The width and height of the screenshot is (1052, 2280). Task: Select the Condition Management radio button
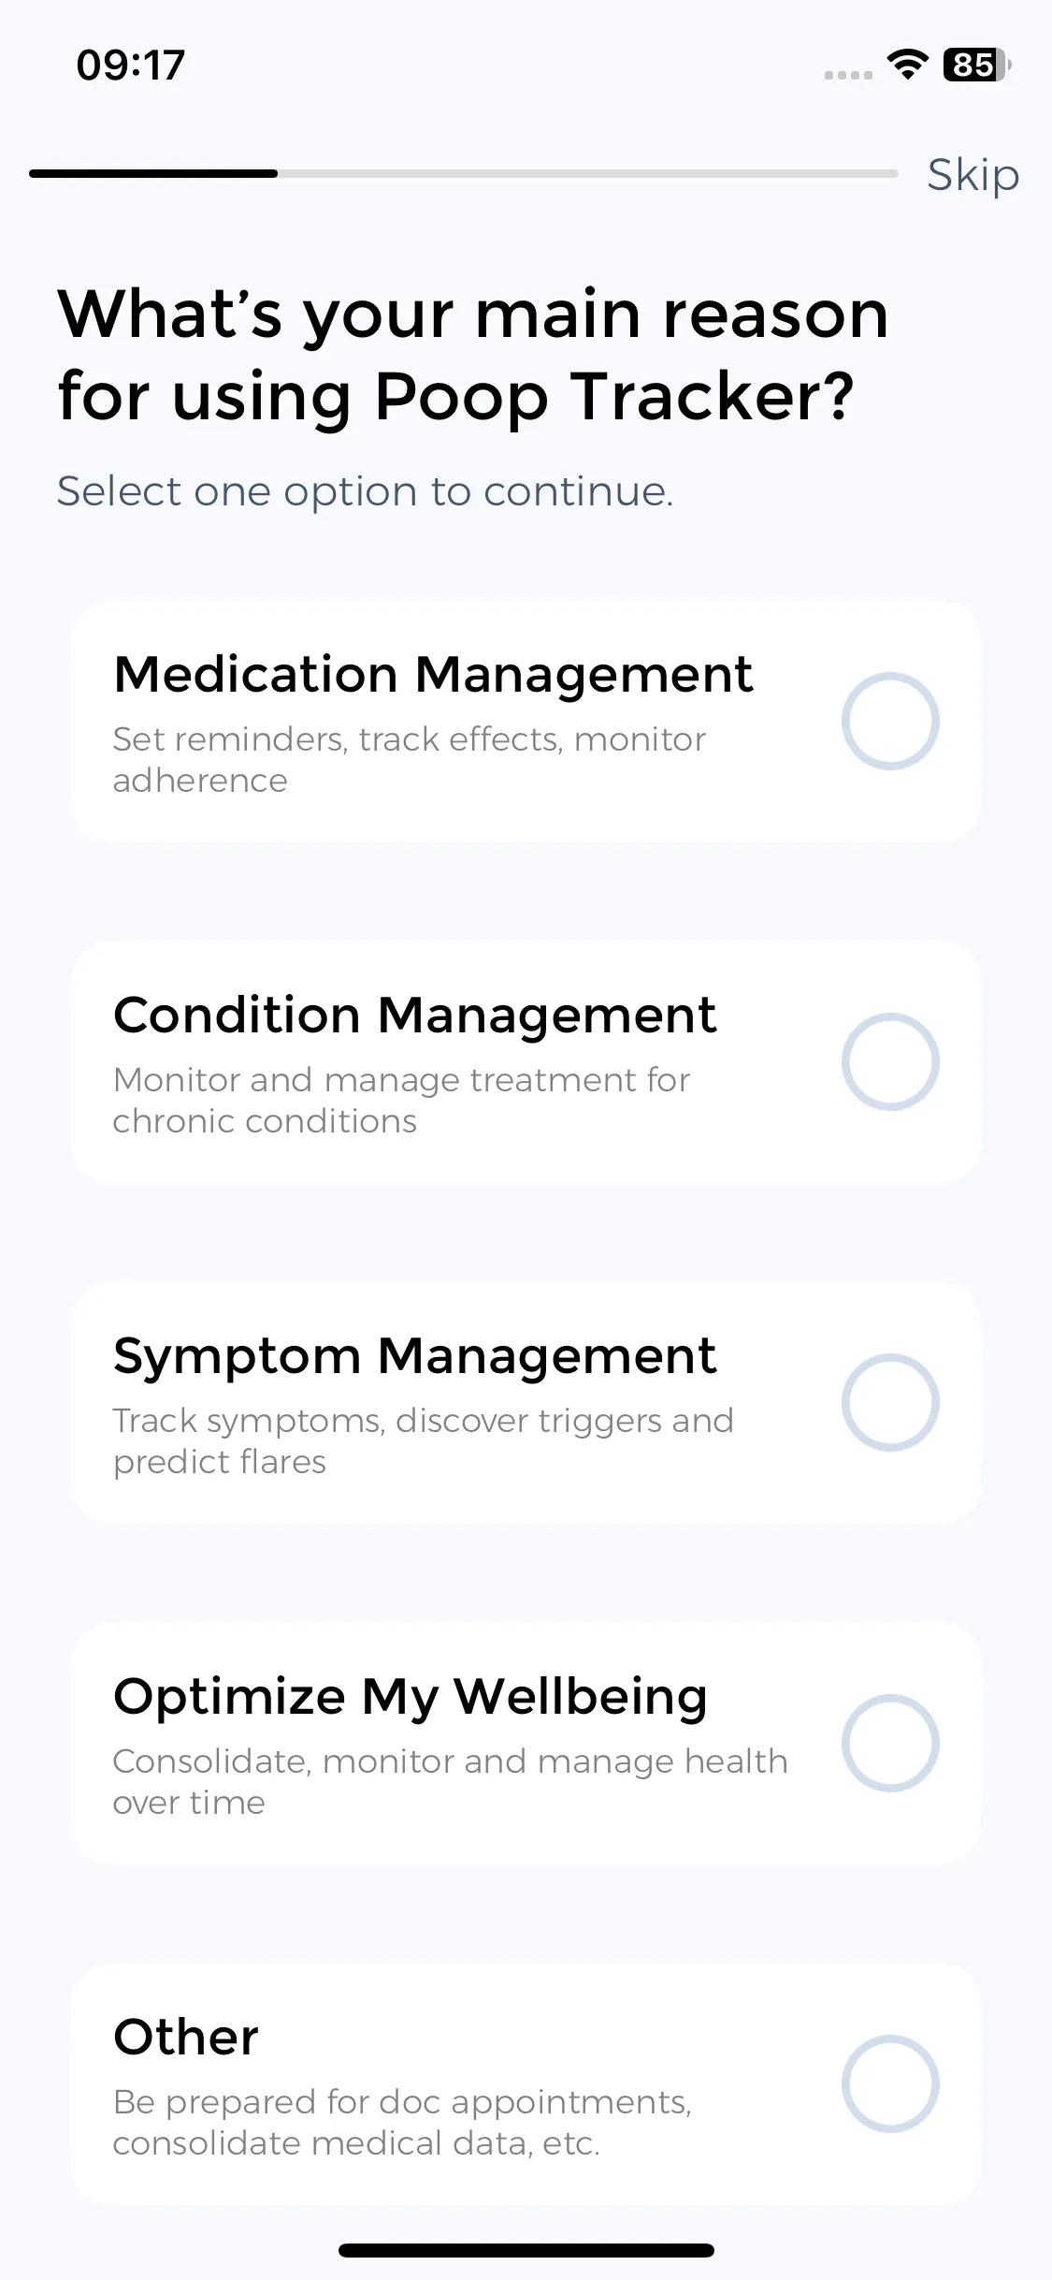(890, 1061)
